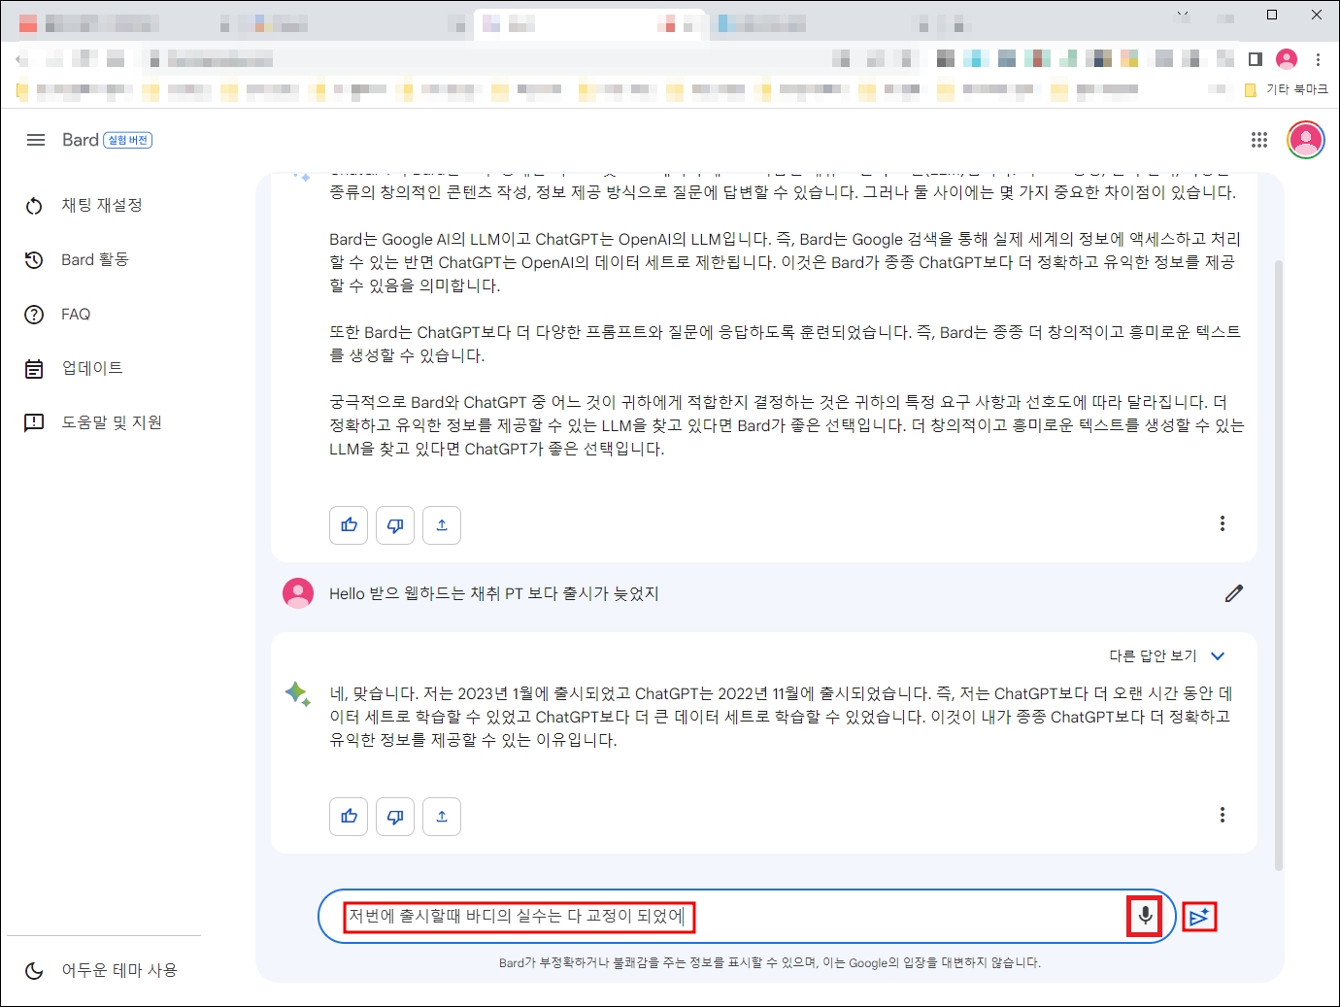
Task: Click the Hello 받으 웹하드는 prompt text
Action: (x=494, y=593)
